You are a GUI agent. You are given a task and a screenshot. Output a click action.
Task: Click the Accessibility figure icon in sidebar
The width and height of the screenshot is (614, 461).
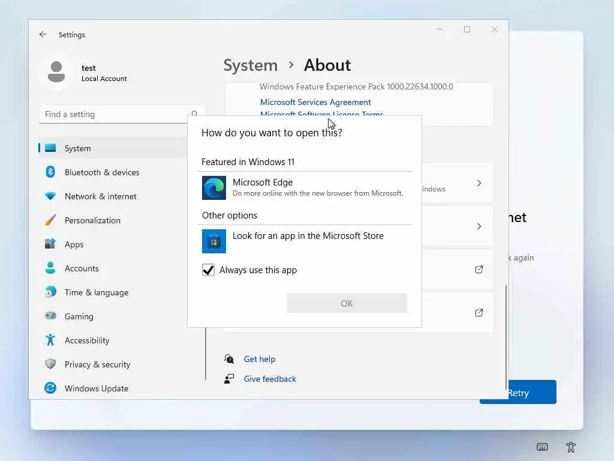50,340
